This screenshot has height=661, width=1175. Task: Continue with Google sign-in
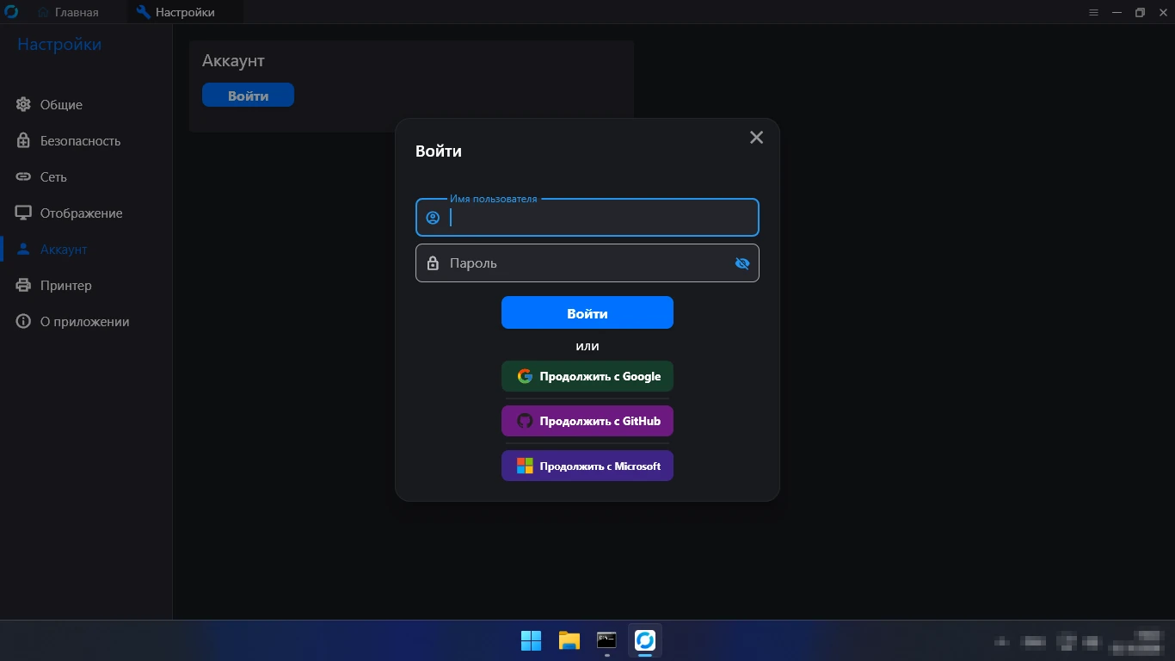(x=587, y=376)
